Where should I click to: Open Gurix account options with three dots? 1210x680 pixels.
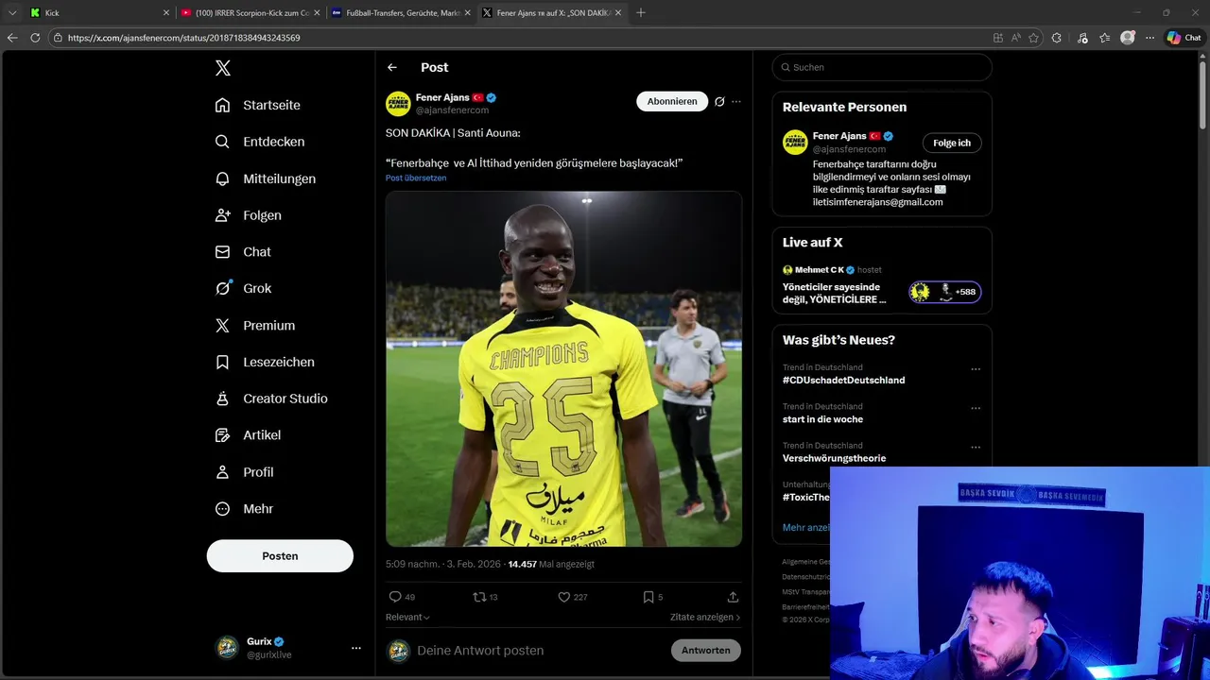[356, 648]
